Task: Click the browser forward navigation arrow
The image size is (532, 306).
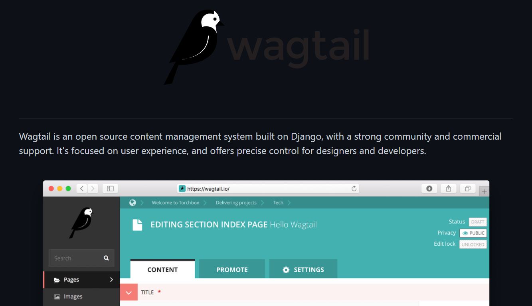Action: (93, 189)
